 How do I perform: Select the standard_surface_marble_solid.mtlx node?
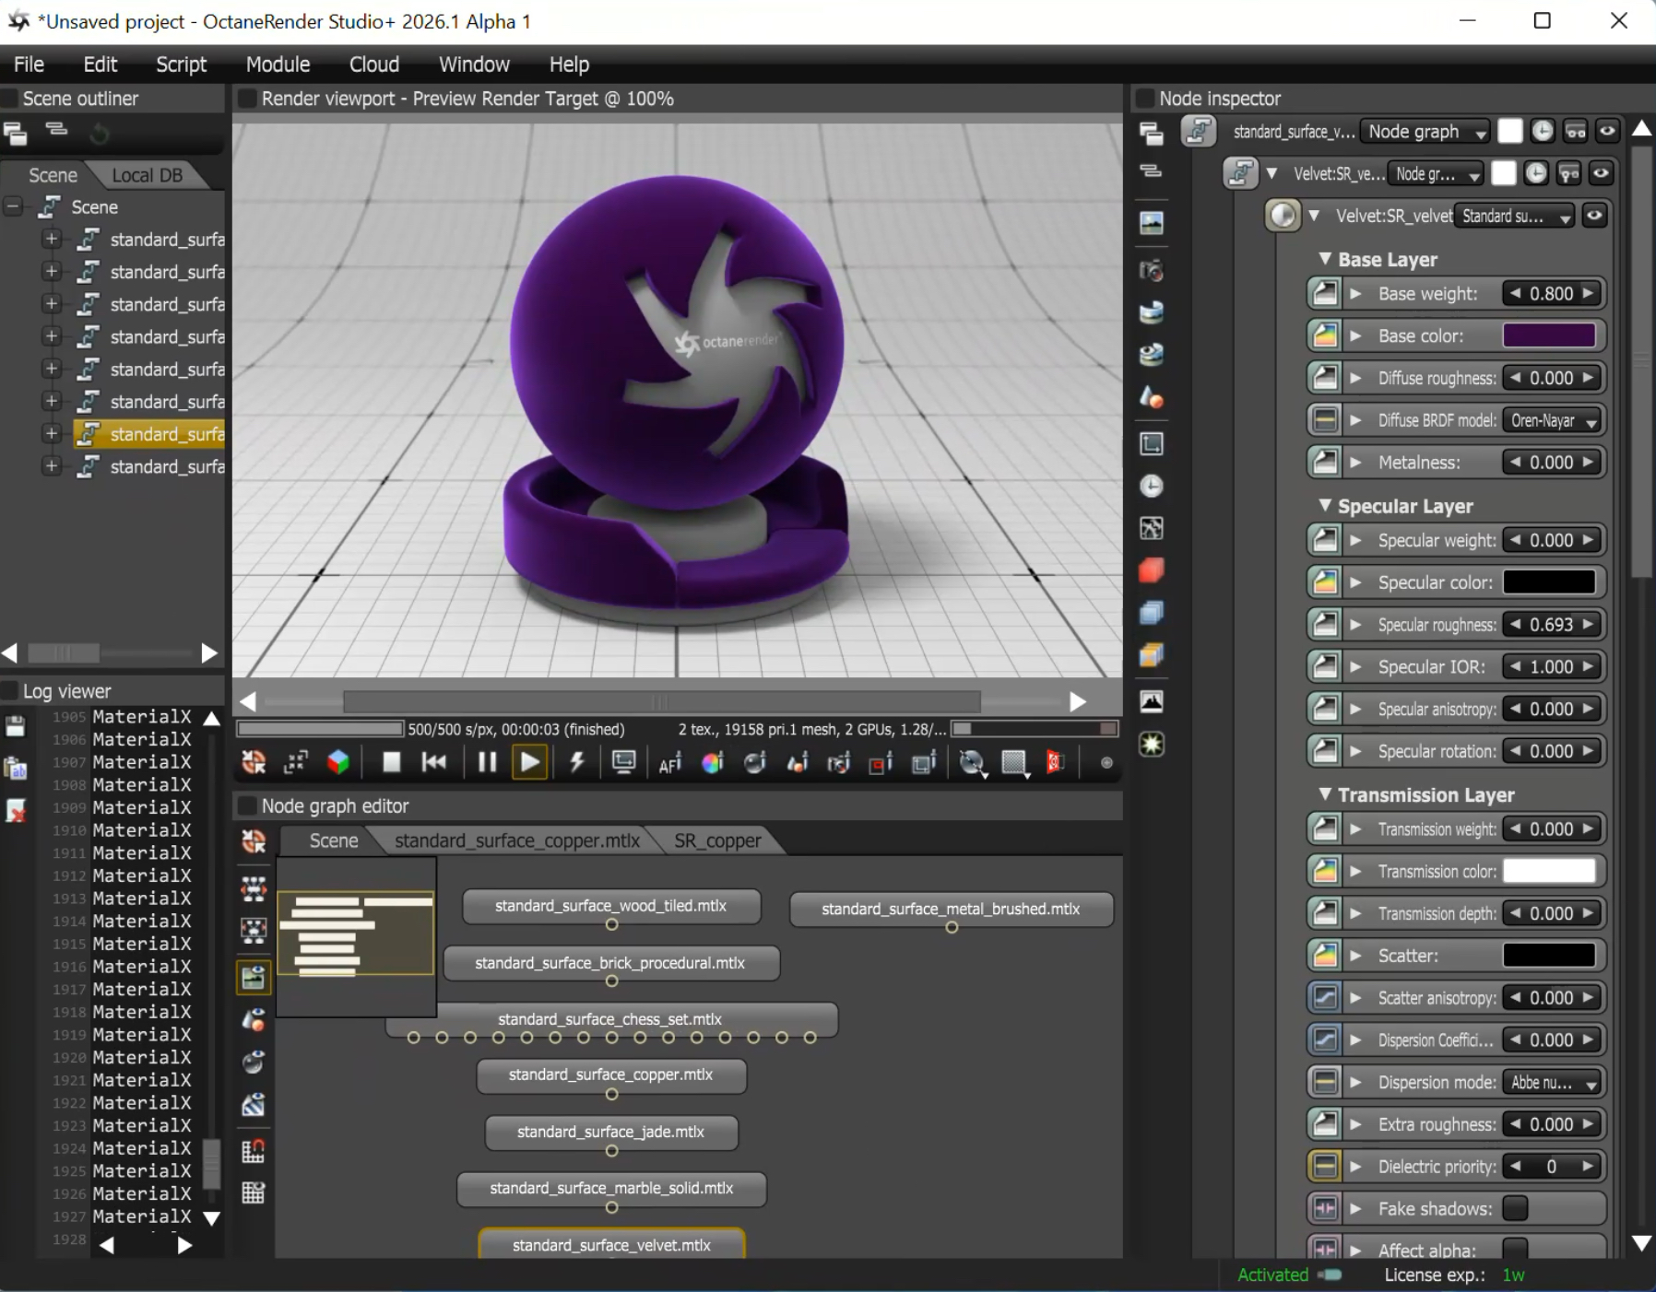coord(611,1188)
